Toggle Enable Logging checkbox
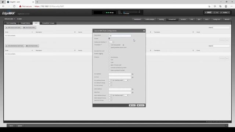This screenshot has width=235, height=132. (x=109, y=54)
